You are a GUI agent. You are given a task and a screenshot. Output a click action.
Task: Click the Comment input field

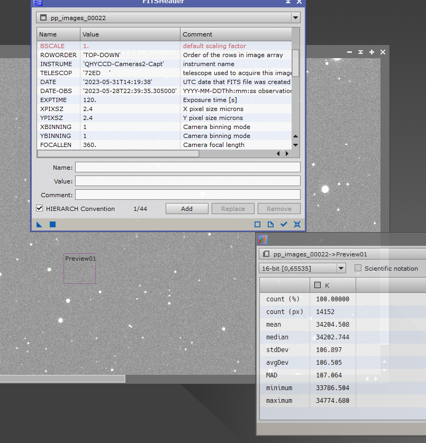188,195
